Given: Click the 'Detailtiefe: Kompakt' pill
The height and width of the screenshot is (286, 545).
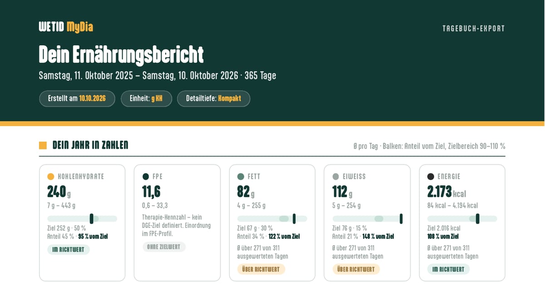Looking at the screenshot, I should 213,99.
